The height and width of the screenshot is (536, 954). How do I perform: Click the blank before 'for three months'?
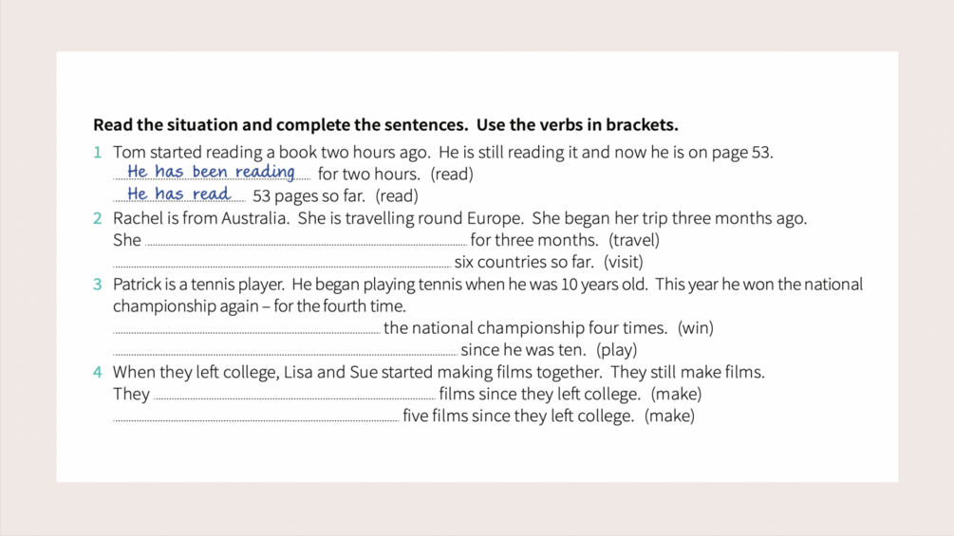(306, 241)
